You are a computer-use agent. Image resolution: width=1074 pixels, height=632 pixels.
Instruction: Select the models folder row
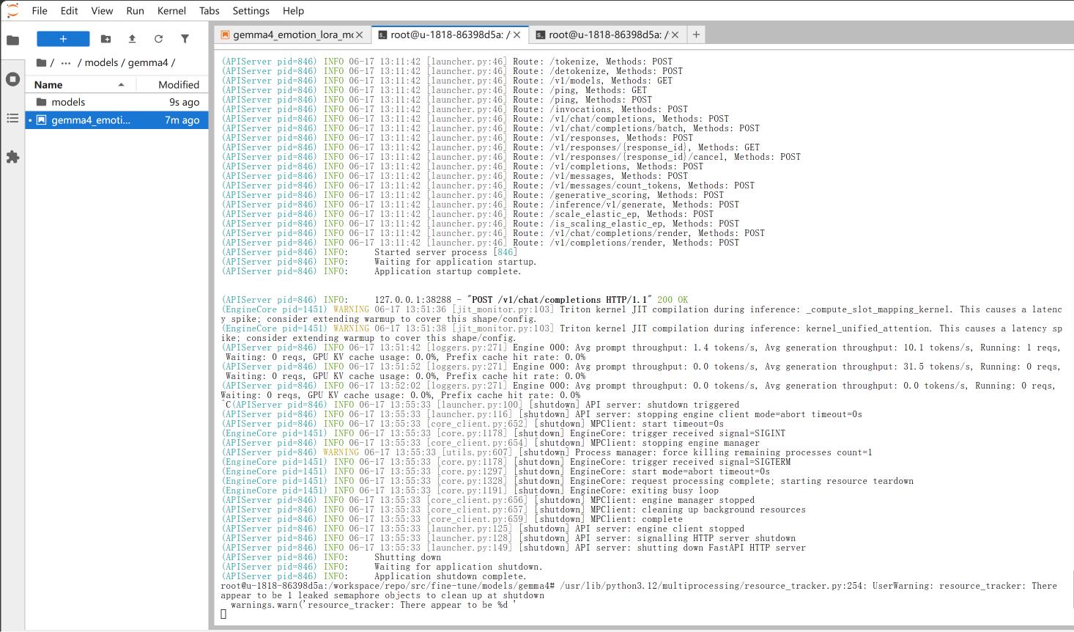click(117, 103)
